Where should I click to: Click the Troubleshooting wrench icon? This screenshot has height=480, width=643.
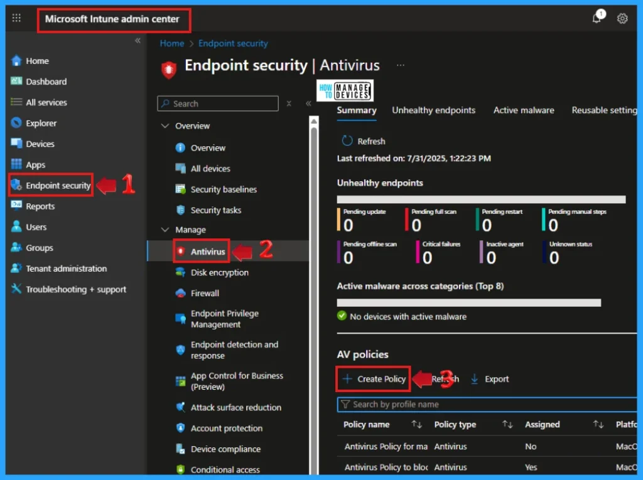pos(16,289)
